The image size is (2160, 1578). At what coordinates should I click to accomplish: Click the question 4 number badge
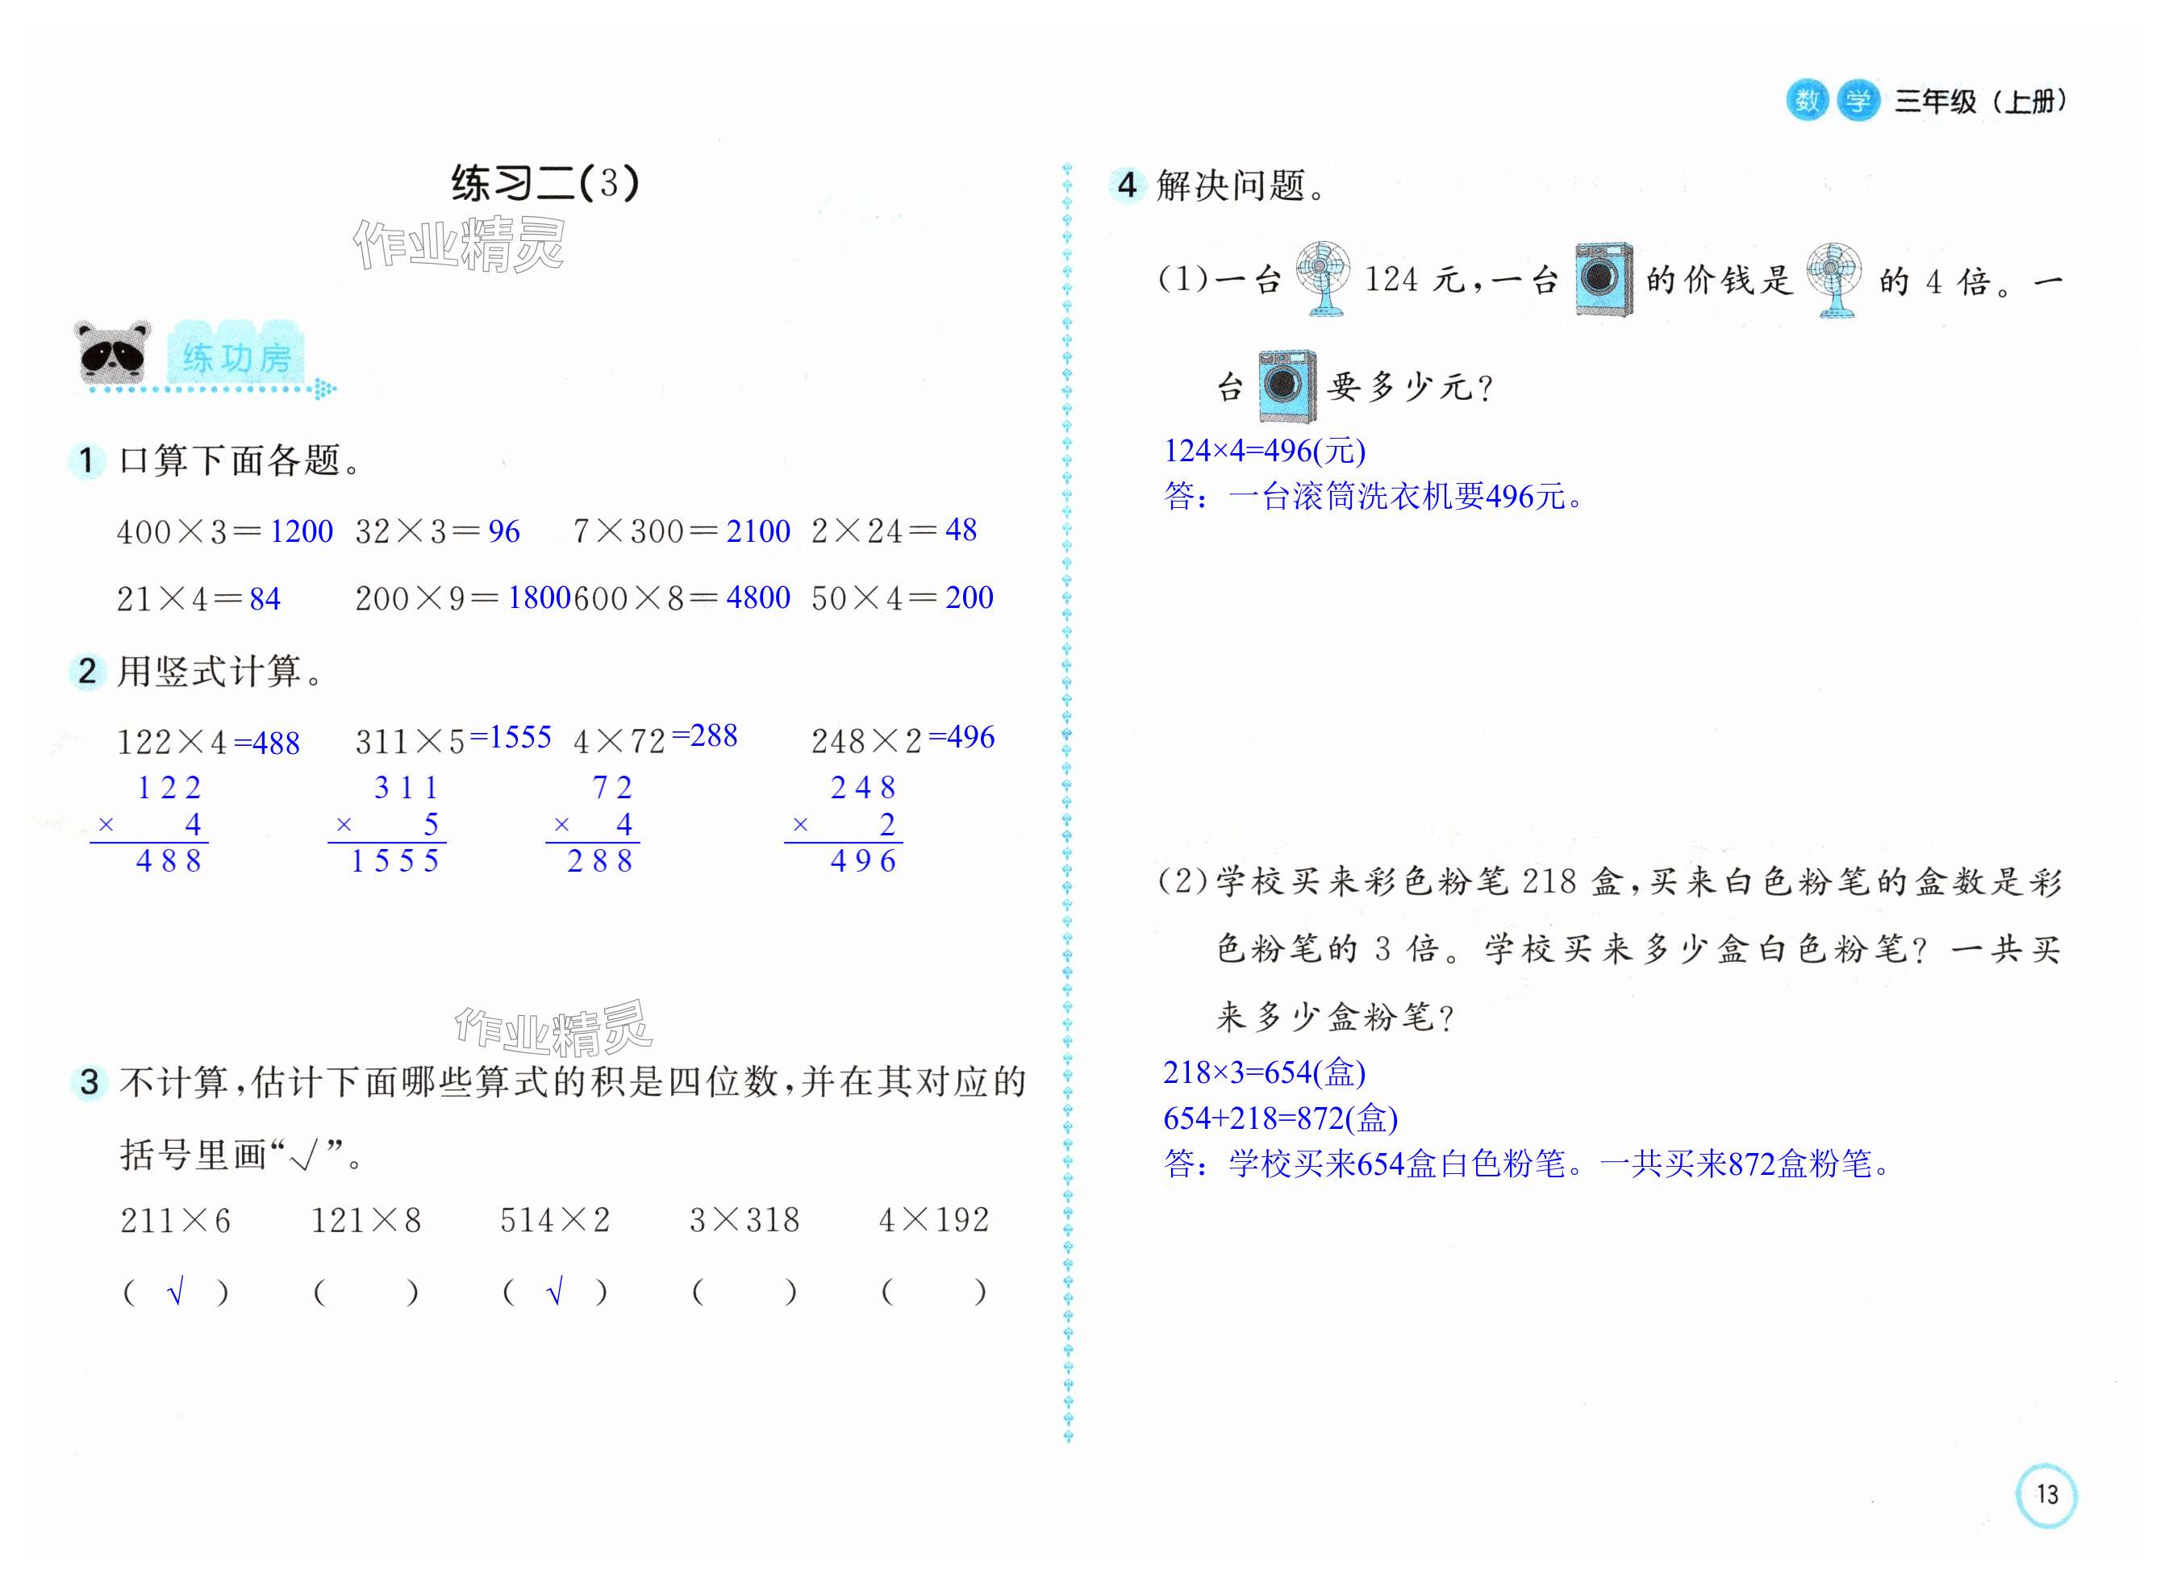pos(1128,185)
